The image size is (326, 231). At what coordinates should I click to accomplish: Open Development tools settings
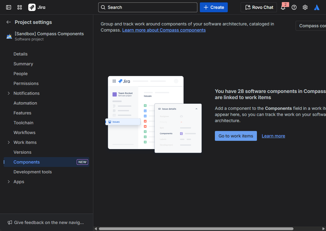coord(46,172)
